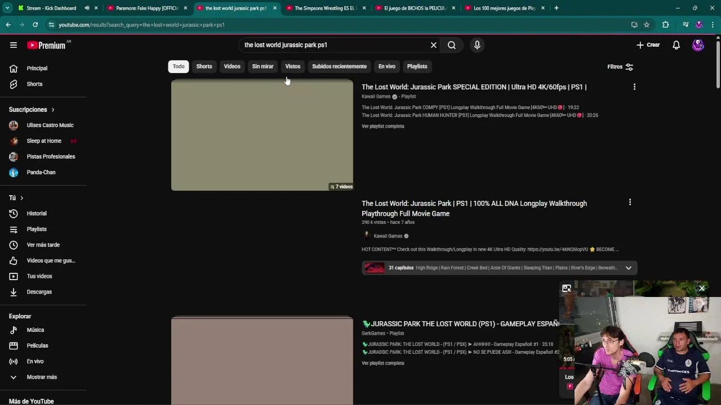Select the Playlists filter chip

coord(417,66)
